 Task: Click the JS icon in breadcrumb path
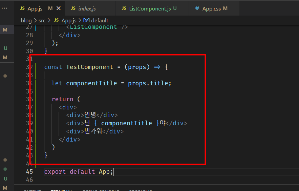(x=57, y=20)
